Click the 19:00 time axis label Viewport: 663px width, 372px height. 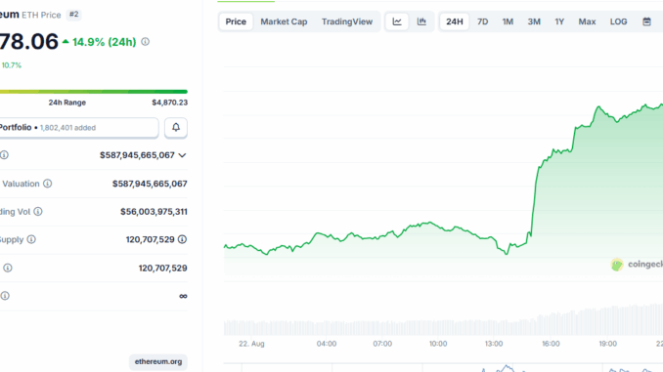pos(607,344)
